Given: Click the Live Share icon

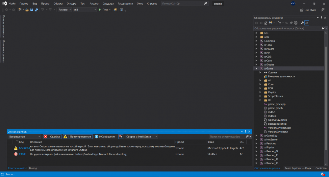Looking at the screenshot, I should (308, 10).
